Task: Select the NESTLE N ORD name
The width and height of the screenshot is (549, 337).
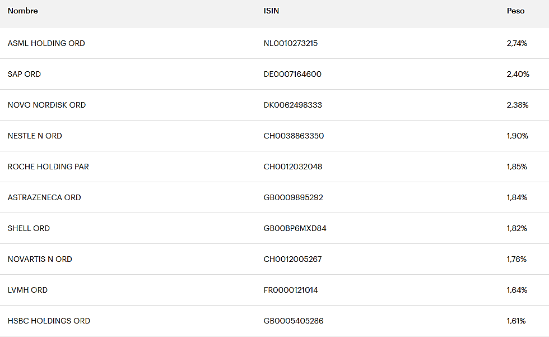Action: point(35,136)
